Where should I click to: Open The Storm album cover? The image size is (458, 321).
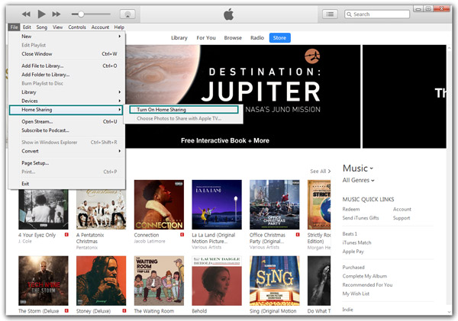[44, 281]
